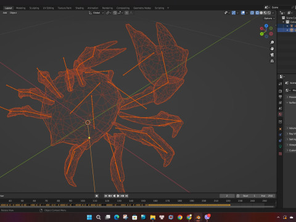
Task: Open the Tool properties tab
Action: point(280,84)
